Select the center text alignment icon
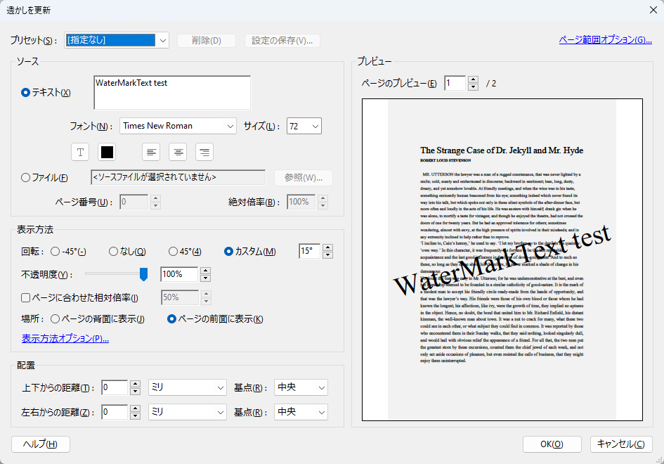The height and width of the screenshot is (464, 664). pyautogui.click(x=178, y=152)
